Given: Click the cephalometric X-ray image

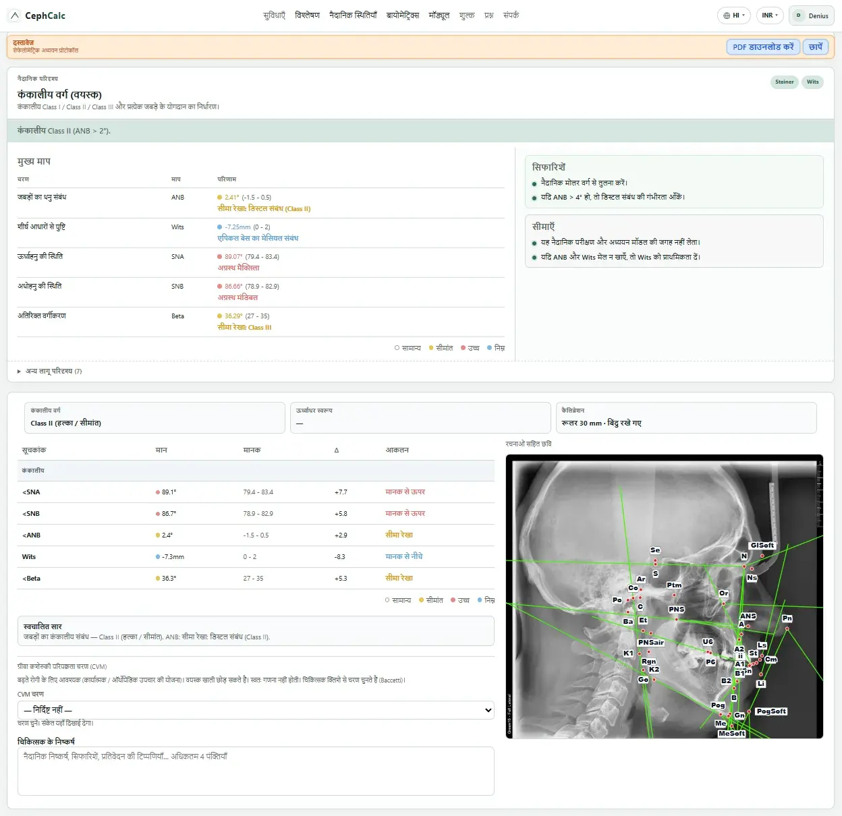Looking at the screenshot, I should click(665, 596).
